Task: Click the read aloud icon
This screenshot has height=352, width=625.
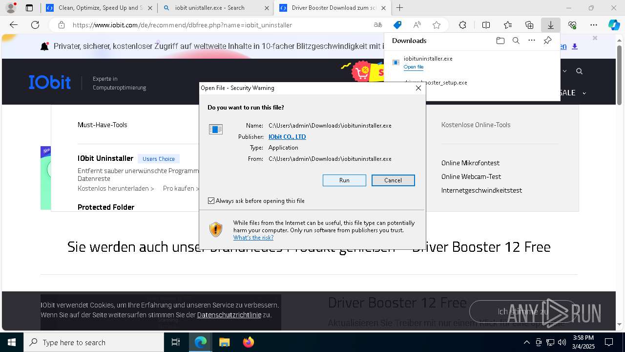Action: click(x=417, y=25)
